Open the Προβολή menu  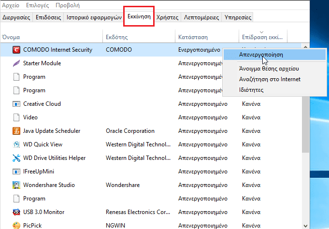point(68,5)
